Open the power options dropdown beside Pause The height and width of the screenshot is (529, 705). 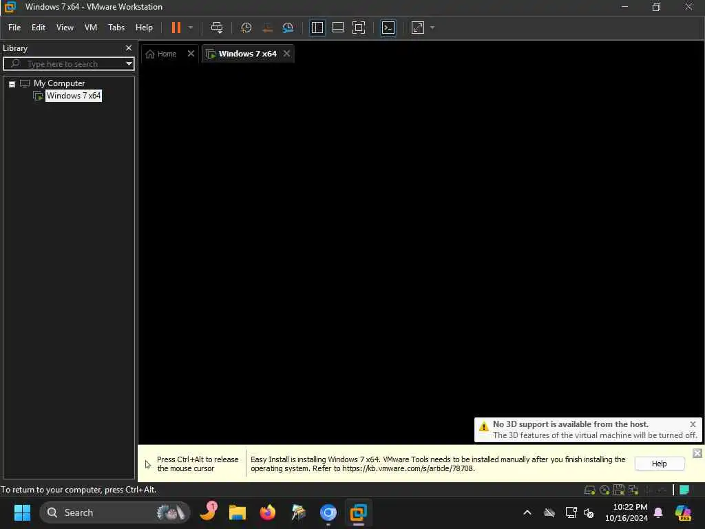coord(191,28)
